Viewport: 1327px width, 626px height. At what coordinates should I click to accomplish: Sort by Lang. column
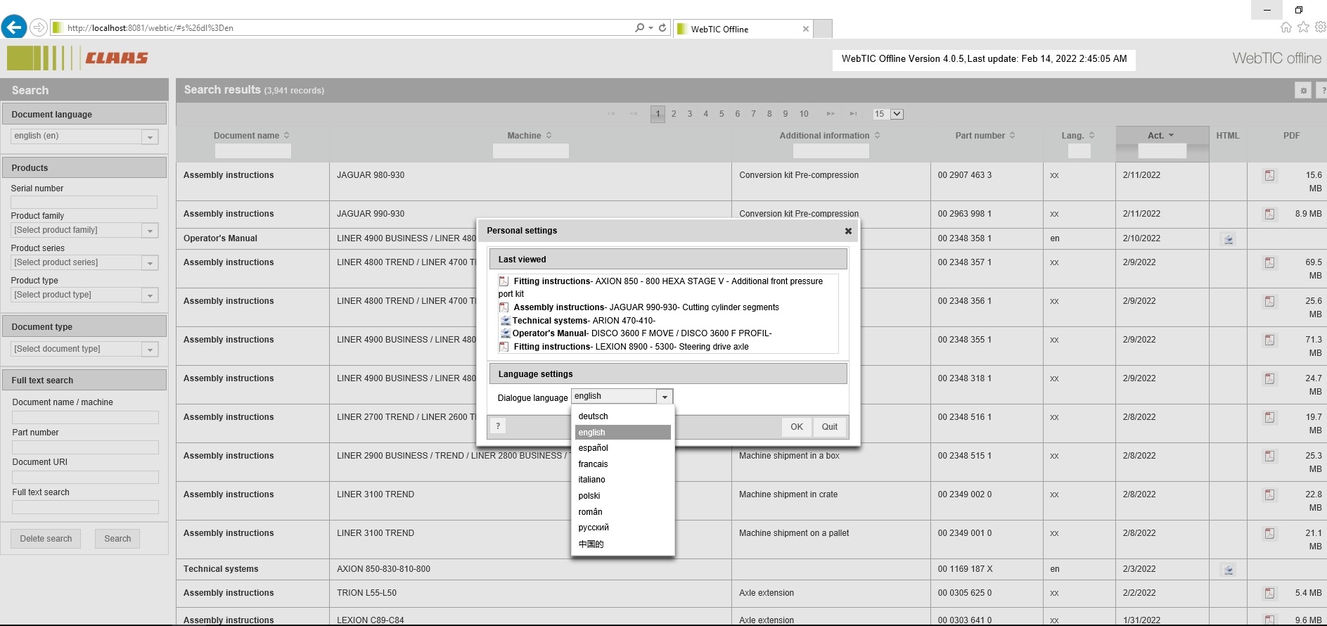1078,136
